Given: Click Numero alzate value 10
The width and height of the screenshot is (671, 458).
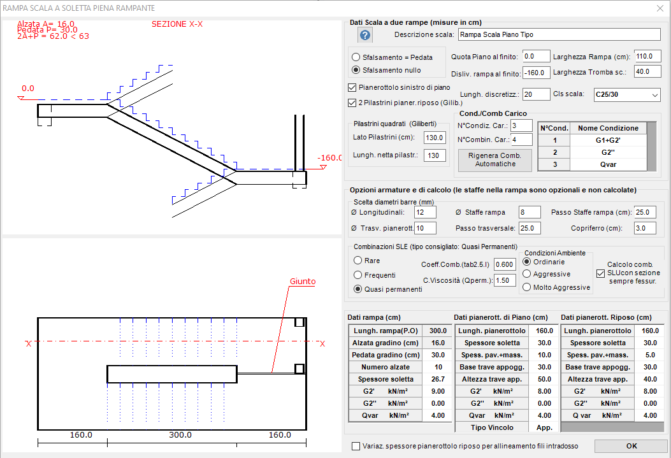Looking at the screenshot, I should pos(437,368).
